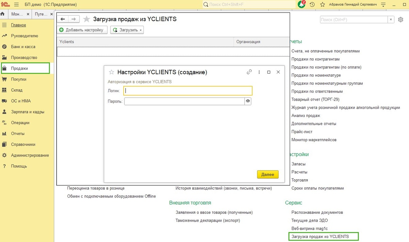Open Счета, не оплаченные покупателями report
This screenshot has height=242, width=409.
pyautogui.click(x=325, y=51)
